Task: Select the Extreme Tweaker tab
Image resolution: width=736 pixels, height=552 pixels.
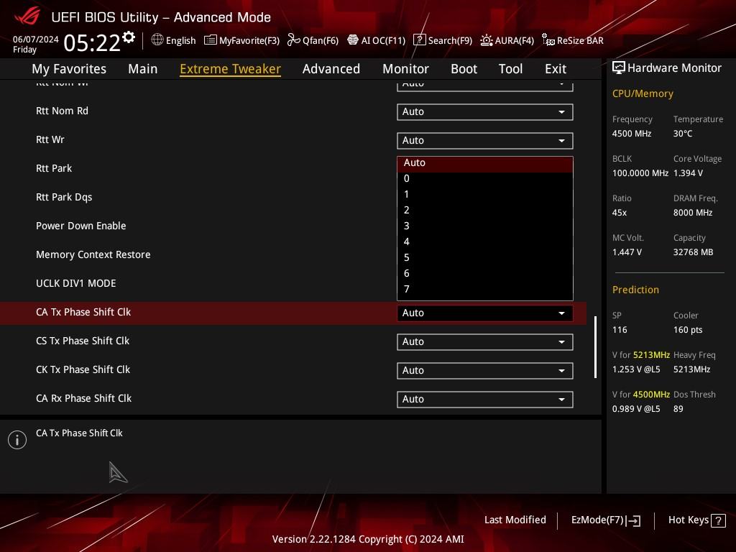Action: tap(231, 69)
